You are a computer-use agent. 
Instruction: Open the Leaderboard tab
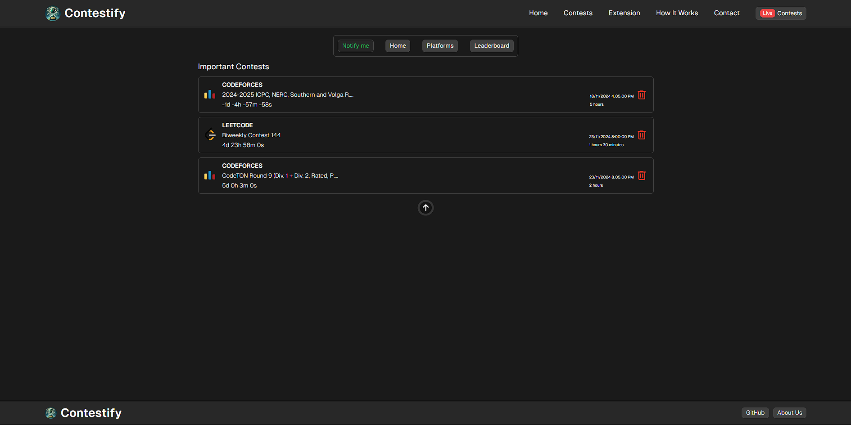(491, 45)
